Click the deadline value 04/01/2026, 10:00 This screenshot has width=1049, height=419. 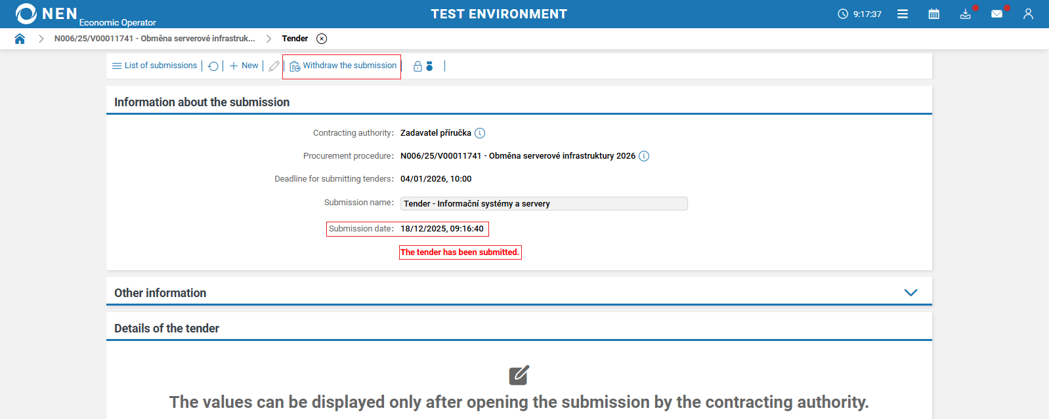coord(436,179)
